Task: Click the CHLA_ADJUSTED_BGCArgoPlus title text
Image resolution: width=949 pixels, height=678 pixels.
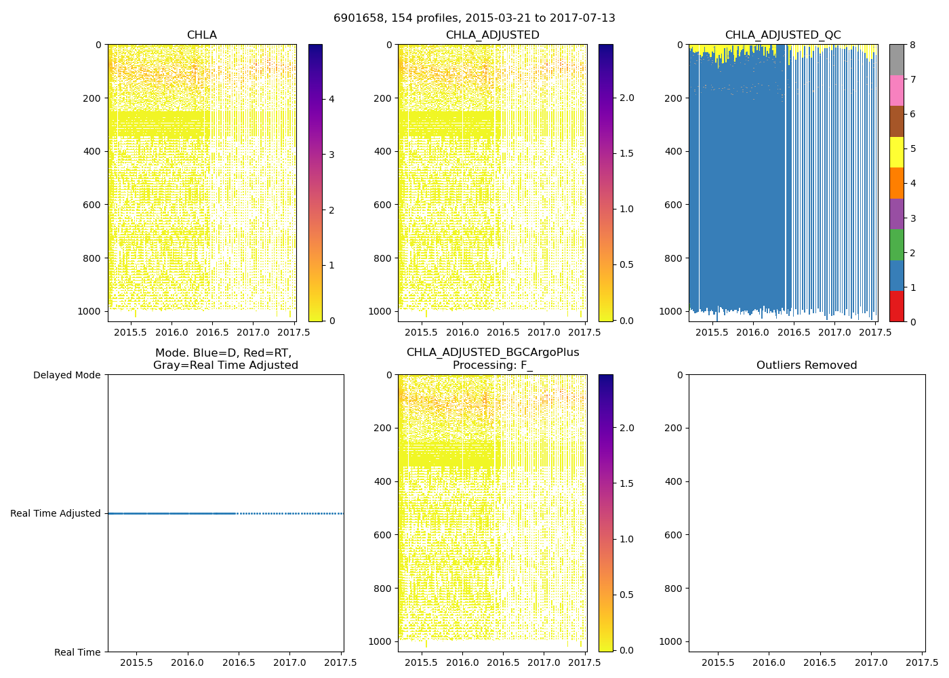Action: point(492,353)
